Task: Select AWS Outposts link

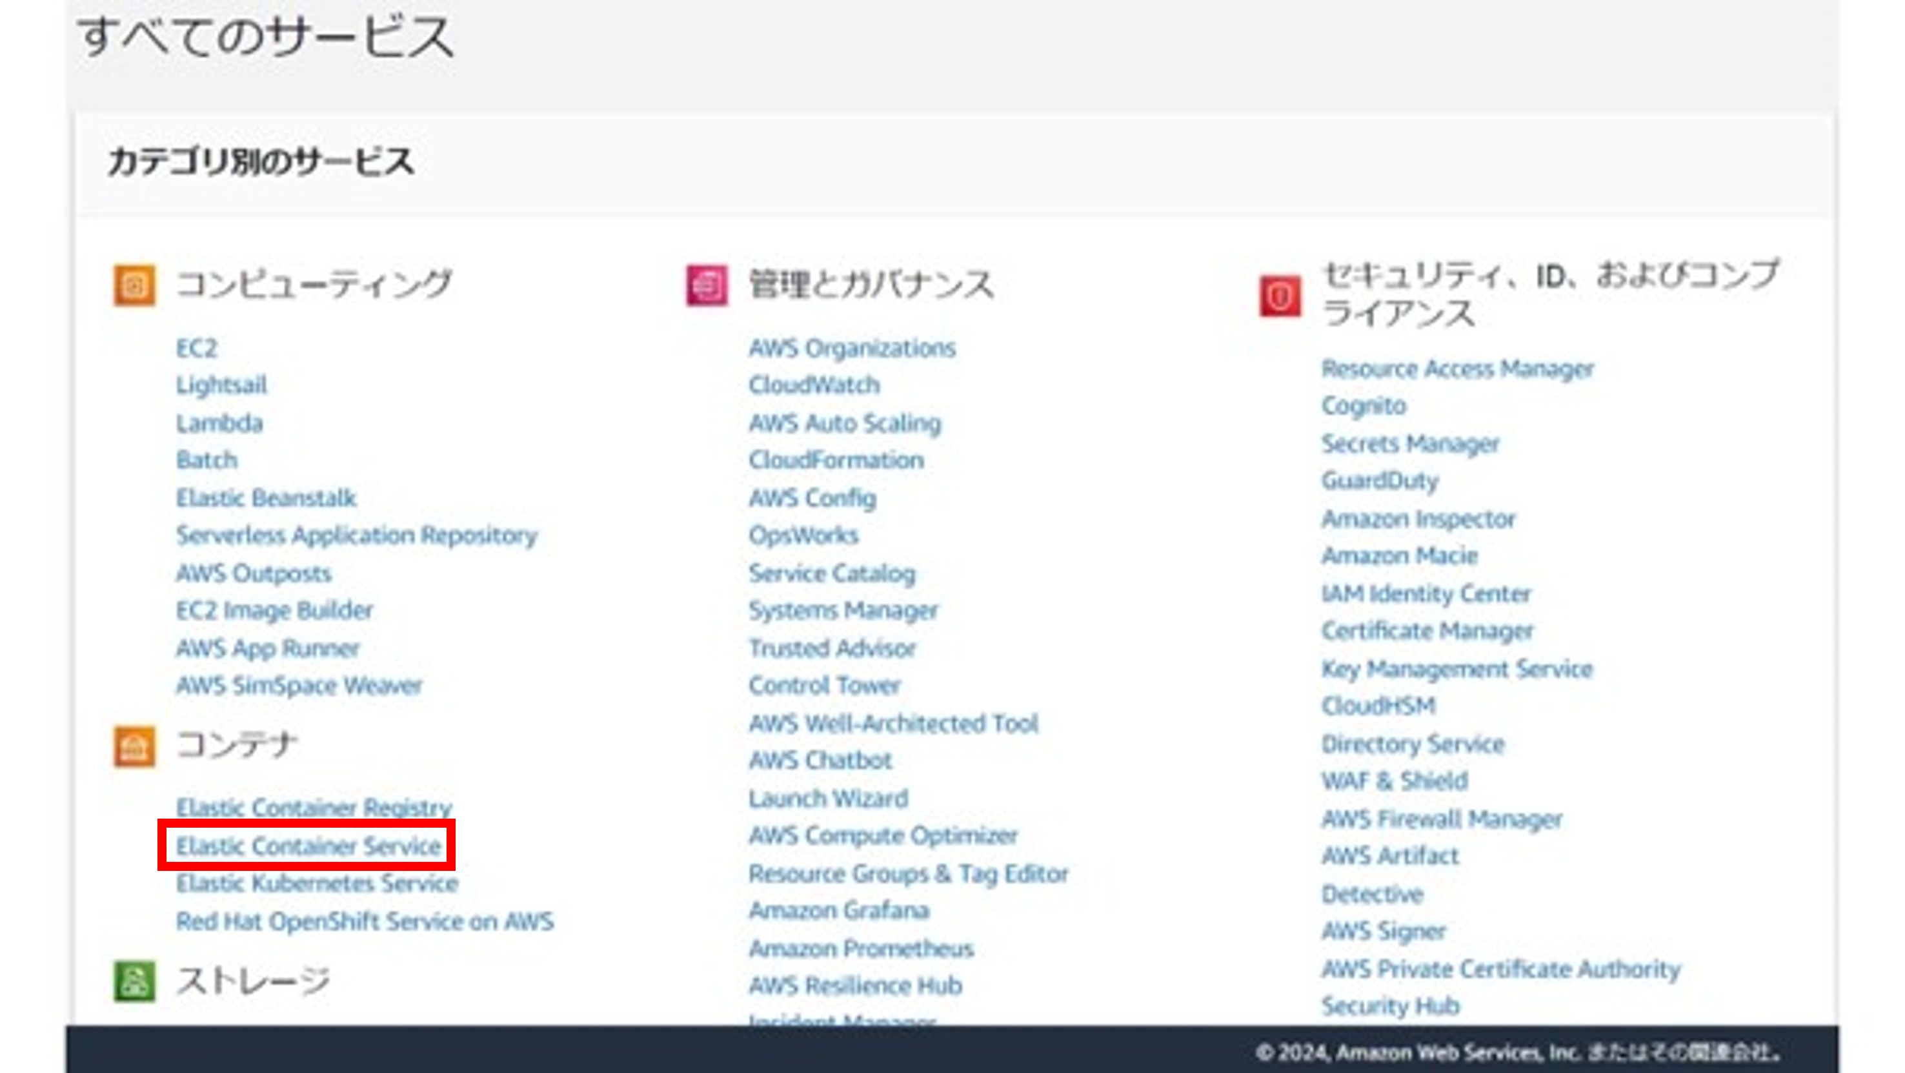Action: pyautogui.click(x=254, y=573)
